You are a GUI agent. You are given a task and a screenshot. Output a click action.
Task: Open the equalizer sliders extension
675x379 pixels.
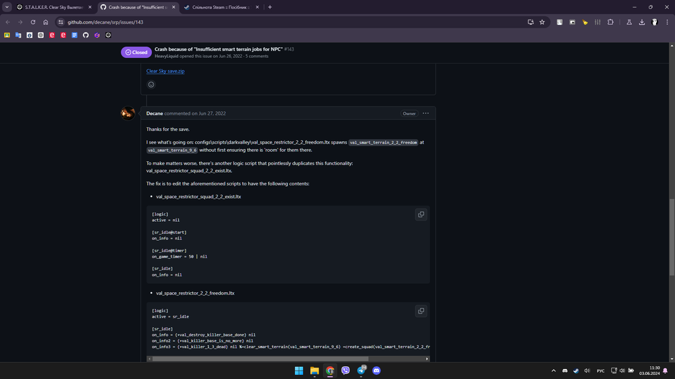point(597,22)
